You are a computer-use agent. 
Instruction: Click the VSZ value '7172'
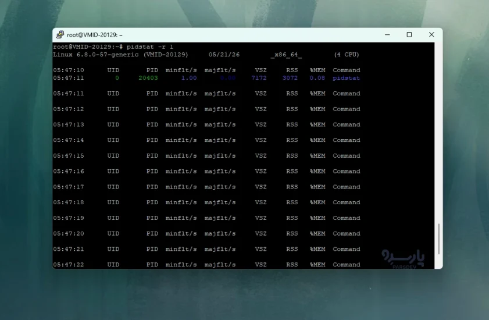tap(259, 78)
